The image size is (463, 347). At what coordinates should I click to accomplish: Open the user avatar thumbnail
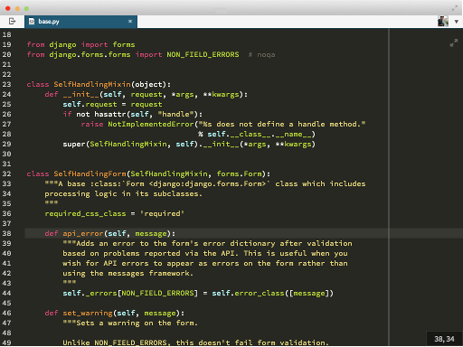(x=443, y=22)
